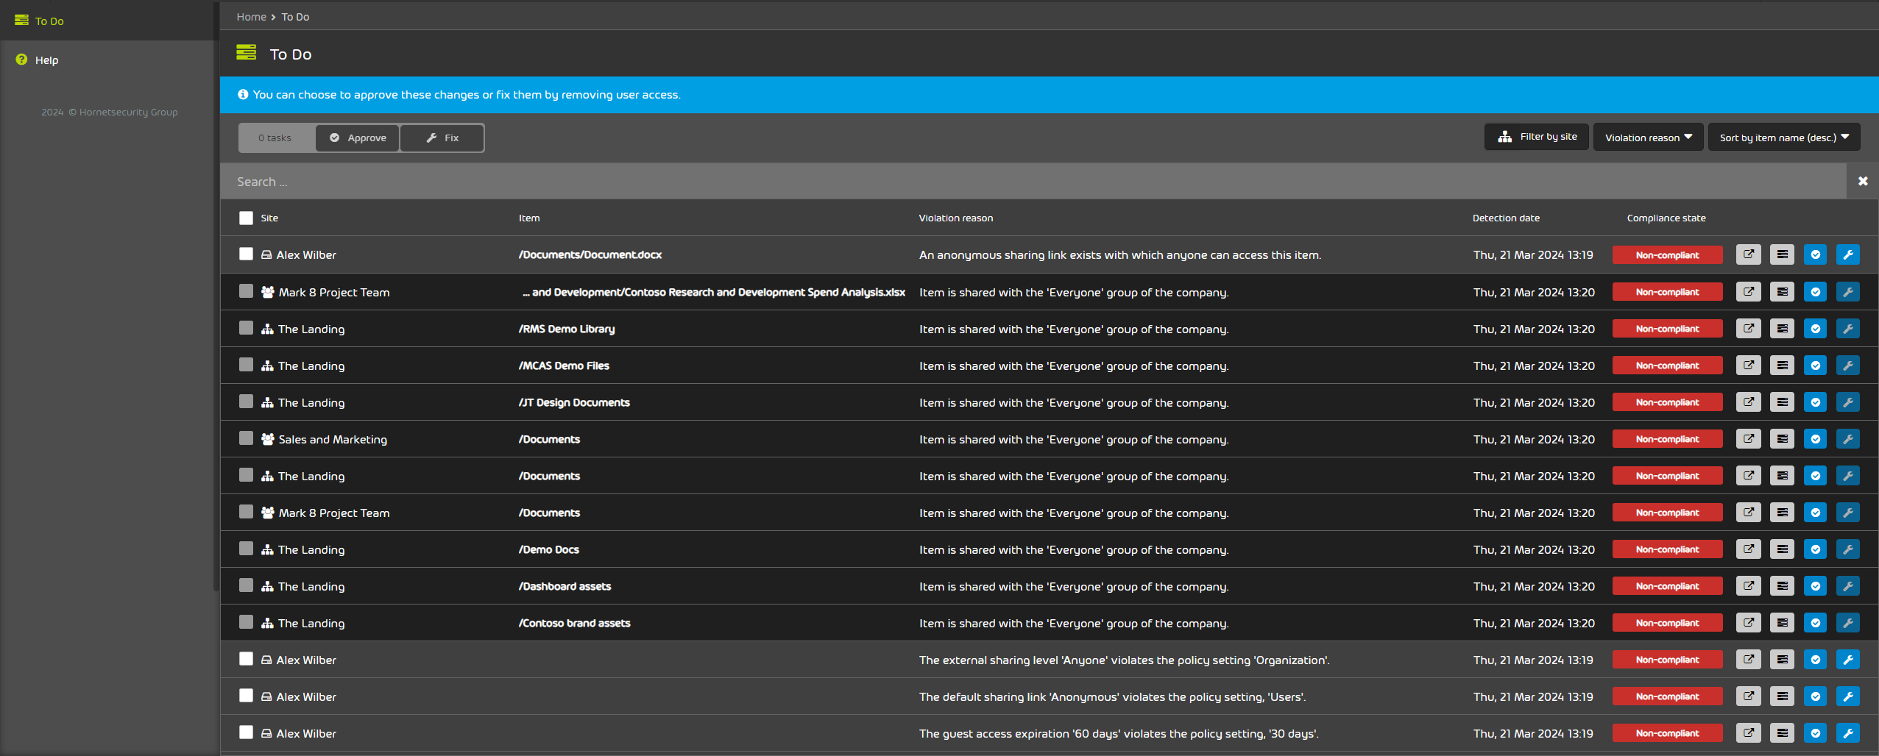1879x756 pixels.
Task: Check the checkbox for the Mark 8 Project Team spreadsheet row
Action: [x=246, y=291]
